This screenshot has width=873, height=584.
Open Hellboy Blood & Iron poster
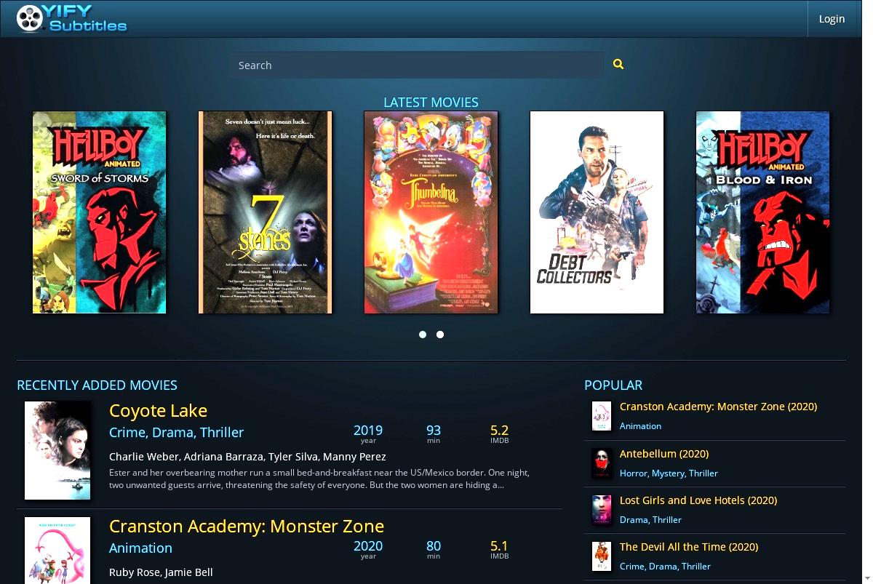(763, 212)
